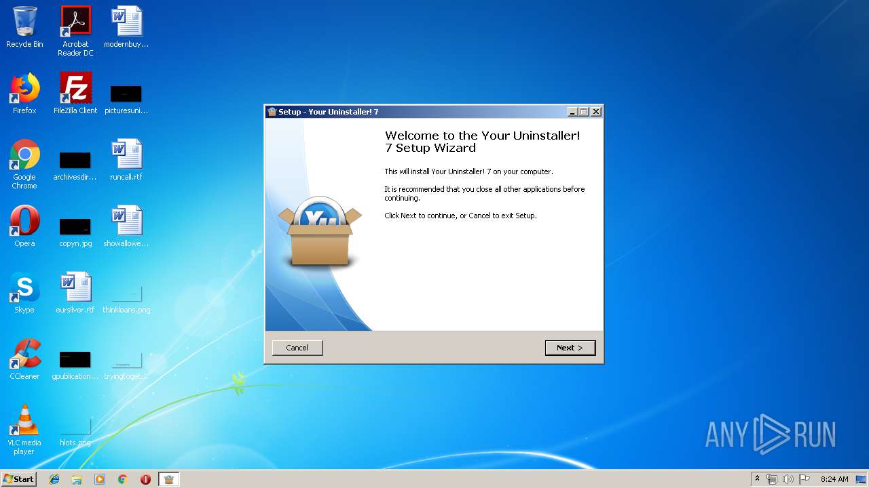Select the gpublication file icon

[x=75, y=365]
